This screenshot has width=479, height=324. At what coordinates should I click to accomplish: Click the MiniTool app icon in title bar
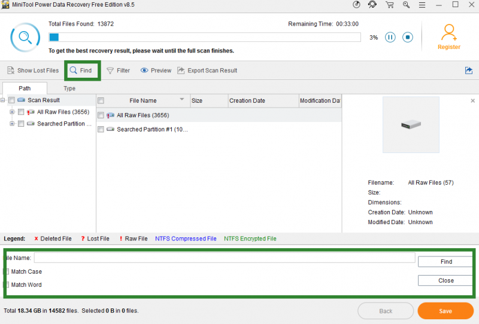(x=5, y=5)
